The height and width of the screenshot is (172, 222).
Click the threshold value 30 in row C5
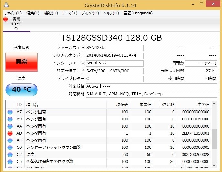tap(172, 162)
